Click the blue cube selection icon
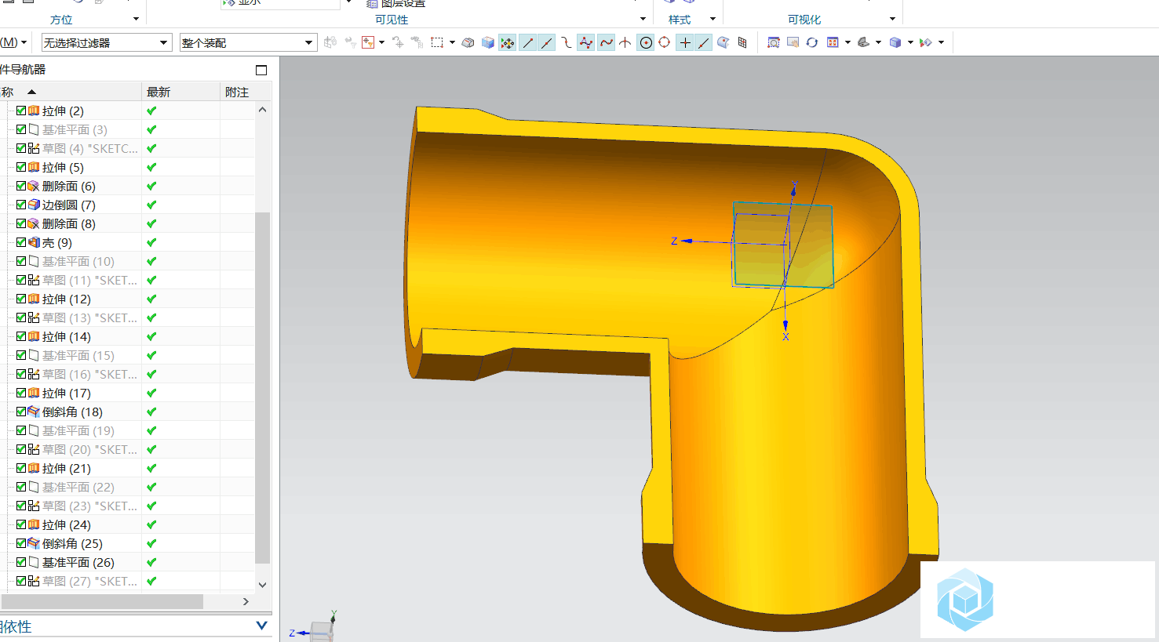1159x642 pixels. click(488, 42)
